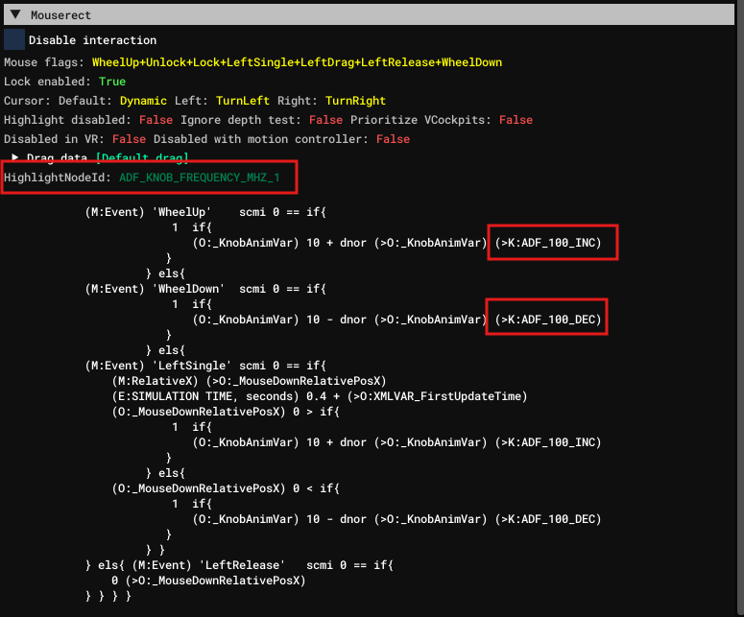Enable the Disable interaction checkbox
The image size is (744, 617).
click(x=14, y=39)
